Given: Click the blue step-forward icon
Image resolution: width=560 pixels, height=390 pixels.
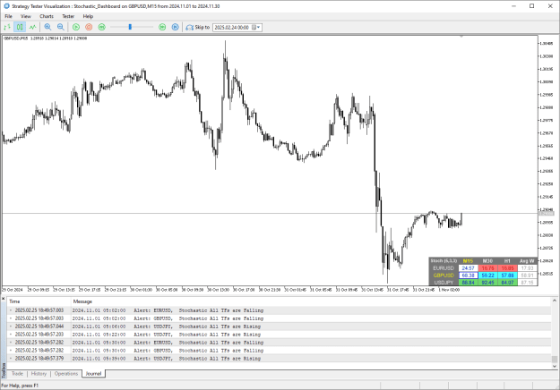Looking at the screenshot, I should tap(175, 27).
